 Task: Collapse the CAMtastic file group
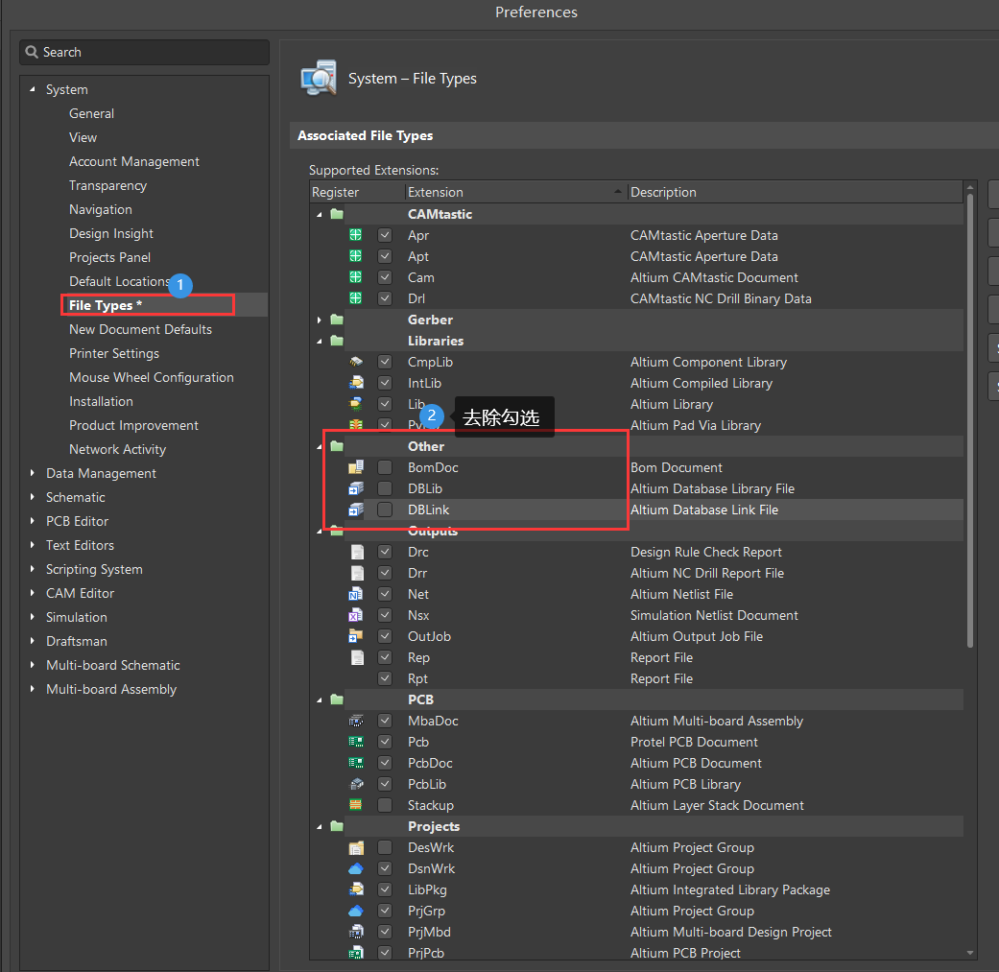pyautogui.click(x=318, y=213)
